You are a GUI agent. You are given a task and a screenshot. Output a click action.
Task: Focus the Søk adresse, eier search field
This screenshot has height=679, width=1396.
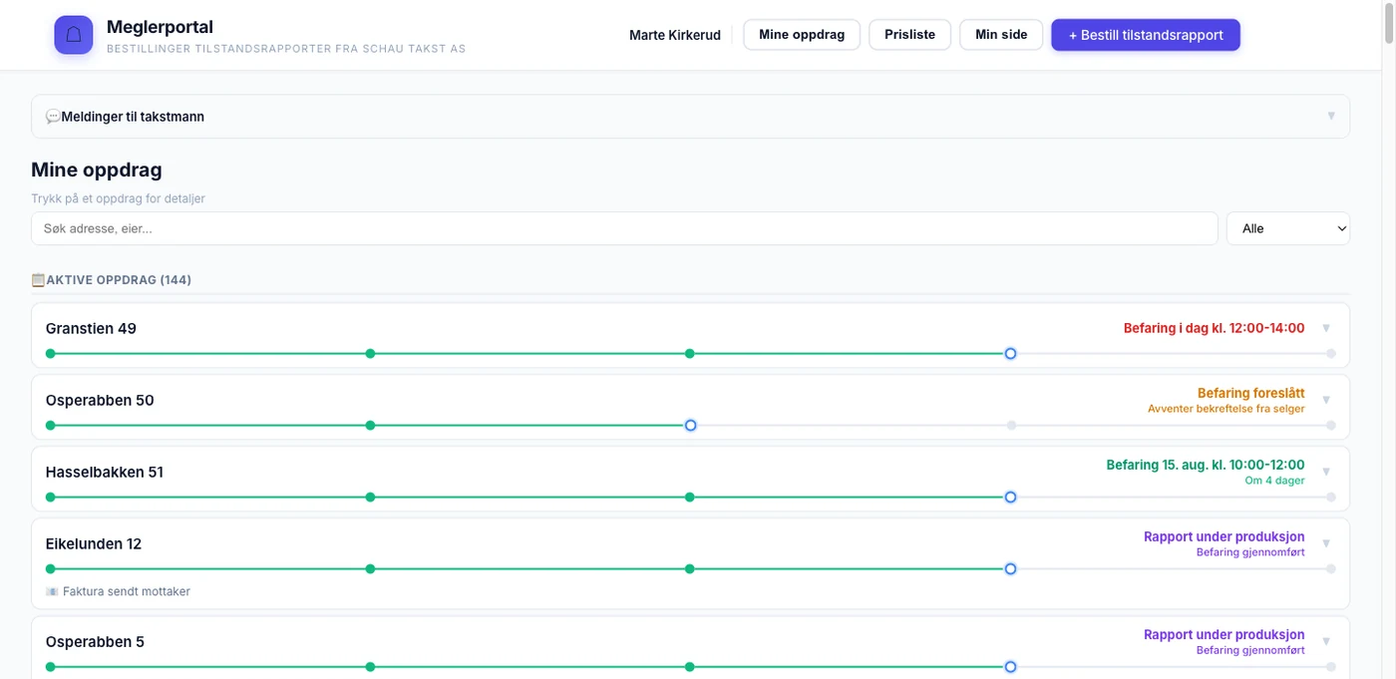[x=624, y=228]
